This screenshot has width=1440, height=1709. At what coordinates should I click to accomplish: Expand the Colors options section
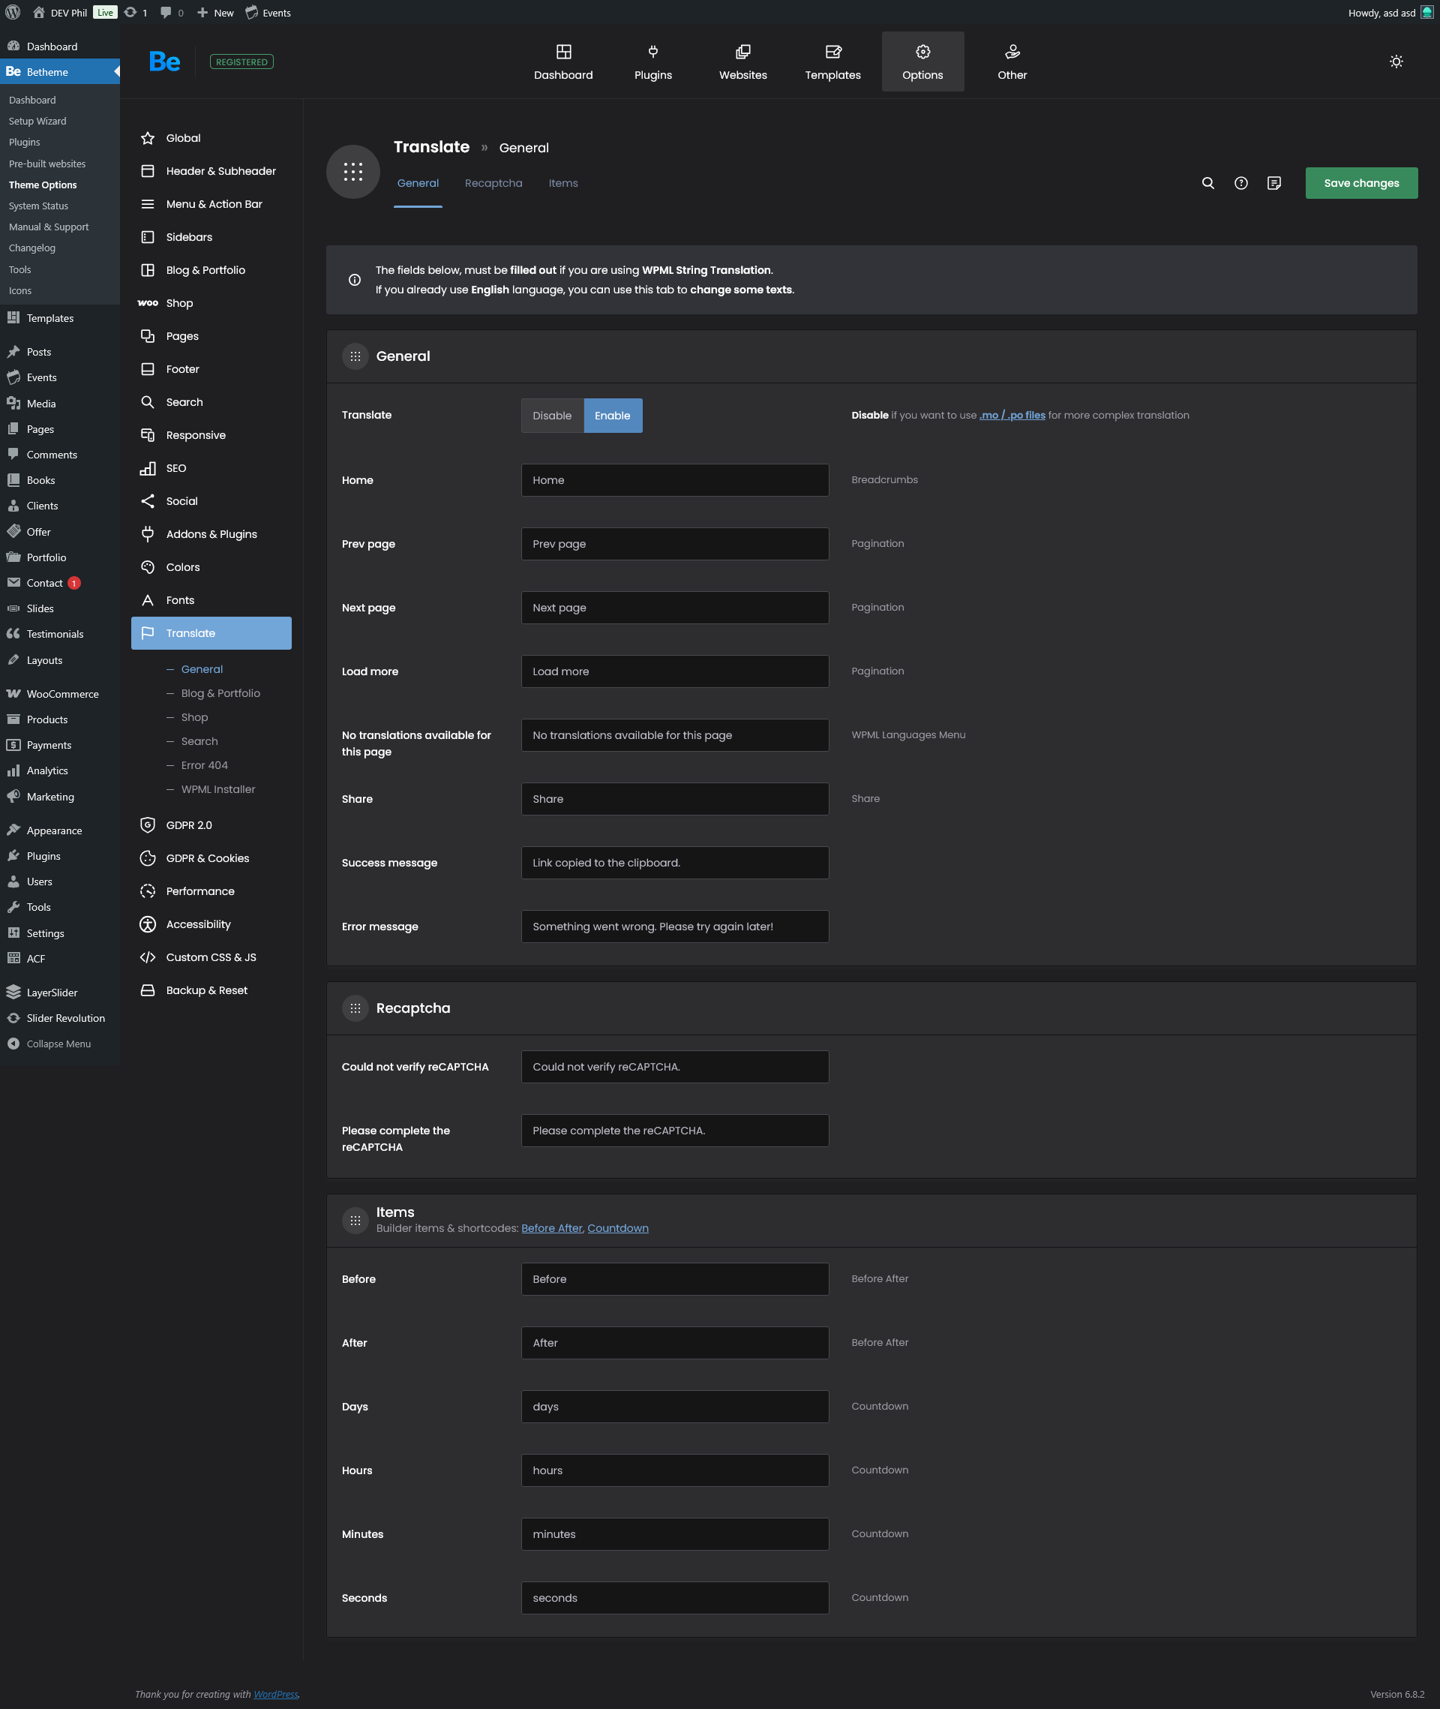point(183,566)
